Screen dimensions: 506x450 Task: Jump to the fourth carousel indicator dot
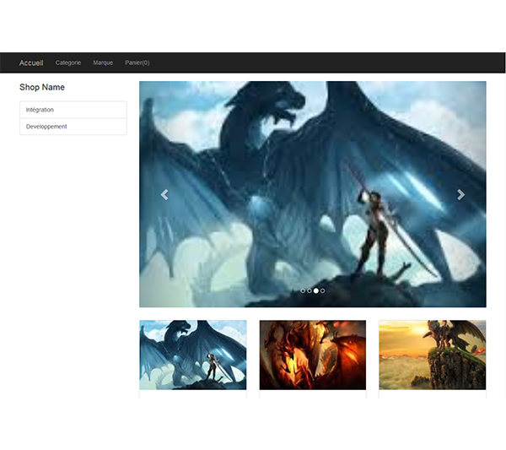[322, 290]
